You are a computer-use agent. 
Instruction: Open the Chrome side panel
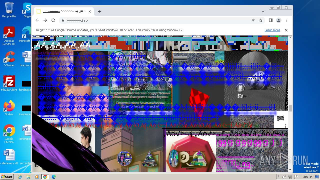click(x=270, y=20)
